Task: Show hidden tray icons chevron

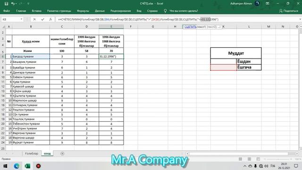Action: tap(245, 166)
